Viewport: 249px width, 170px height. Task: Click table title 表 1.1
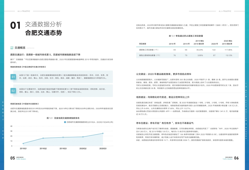click(x=186, y=36)
